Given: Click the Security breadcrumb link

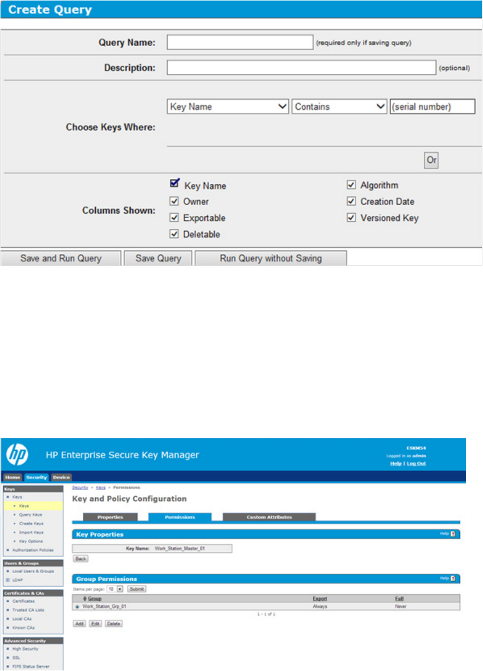Looking at the screenshot, I should [x=80, y=487].
